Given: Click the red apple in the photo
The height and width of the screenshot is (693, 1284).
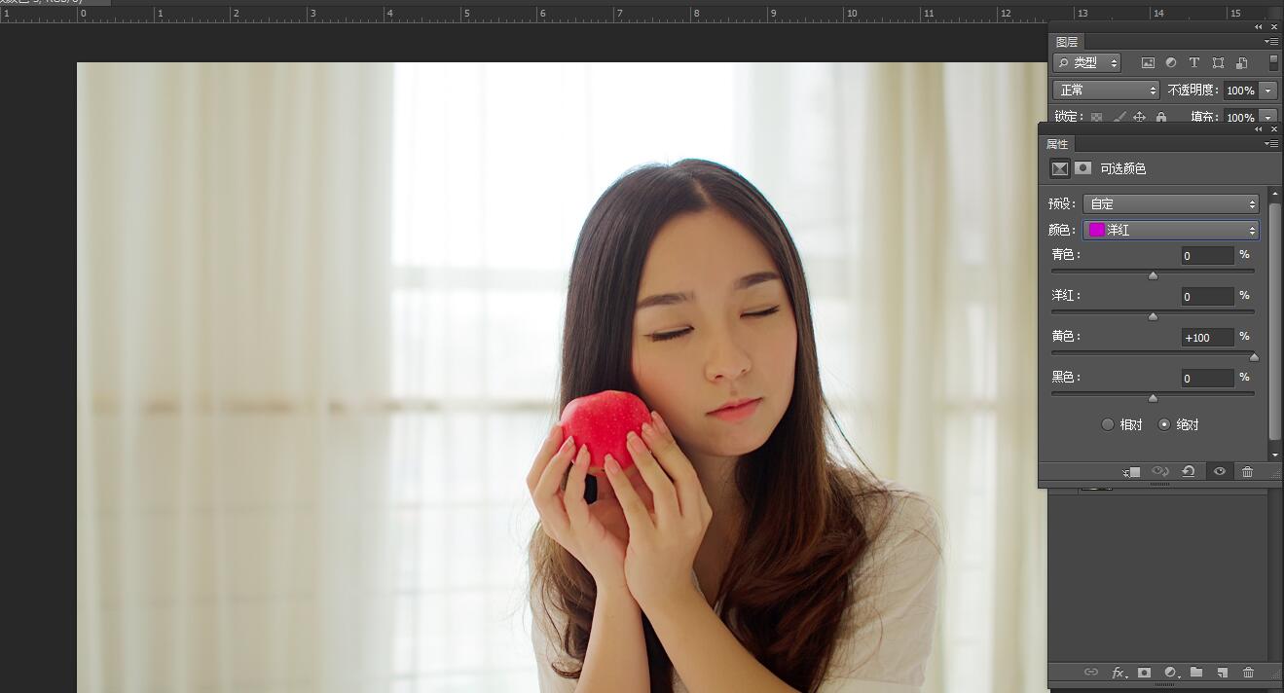Looking at the screenshot, I should (x=605, y=429).
